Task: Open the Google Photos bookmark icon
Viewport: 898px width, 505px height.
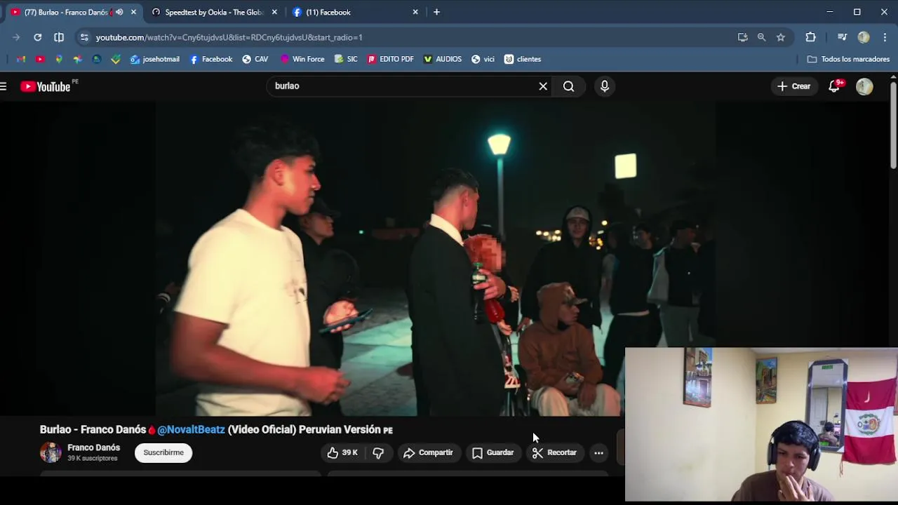Action: 78,59
